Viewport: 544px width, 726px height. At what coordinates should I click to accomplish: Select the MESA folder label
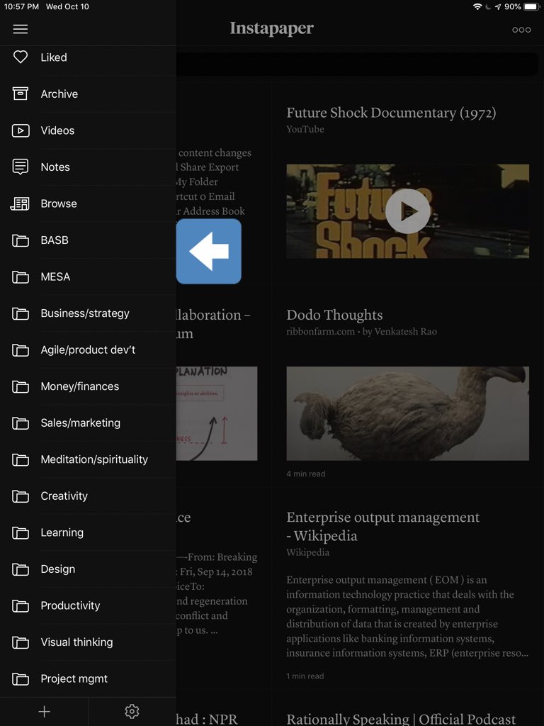coord(55,277)
